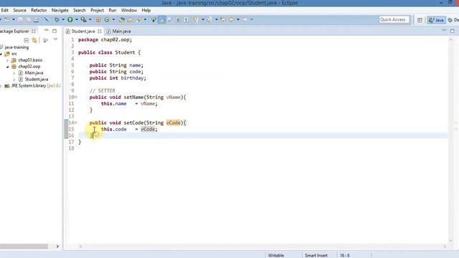Viewport: 459px width, 258px height.
Task: Click the Package Explorer horizontal scrollbar
Action: point(24,247)
